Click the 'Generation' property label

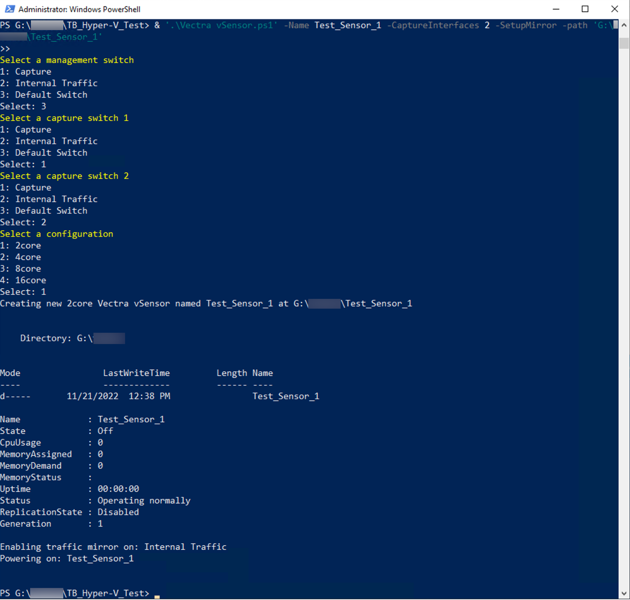[x=26, y=524]
